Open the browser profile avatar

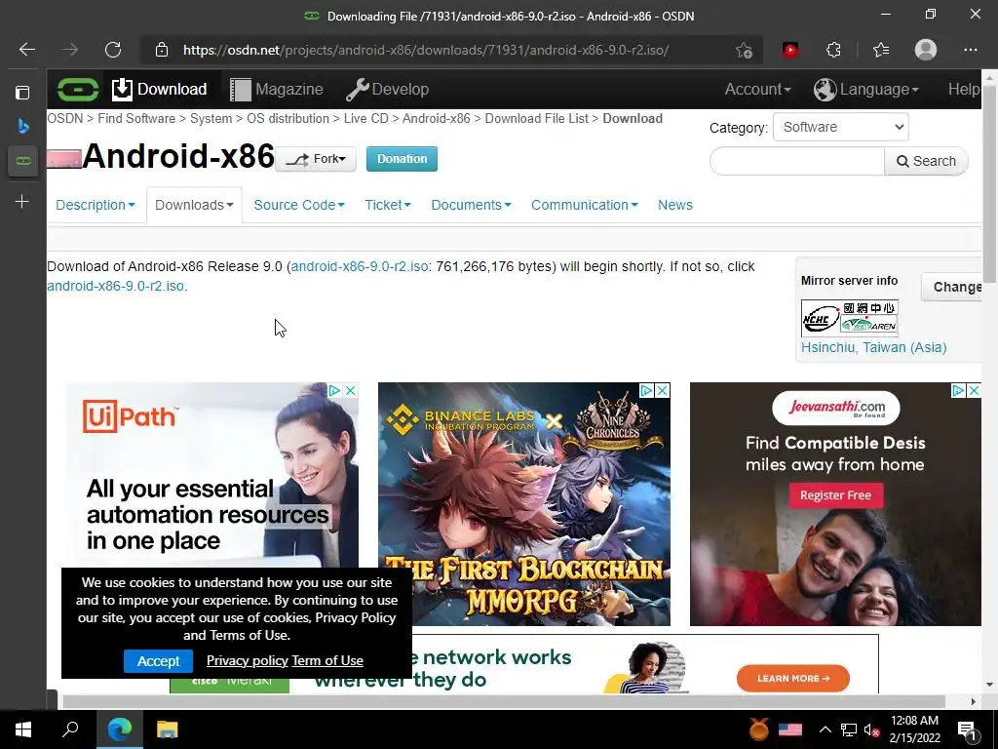926,50
